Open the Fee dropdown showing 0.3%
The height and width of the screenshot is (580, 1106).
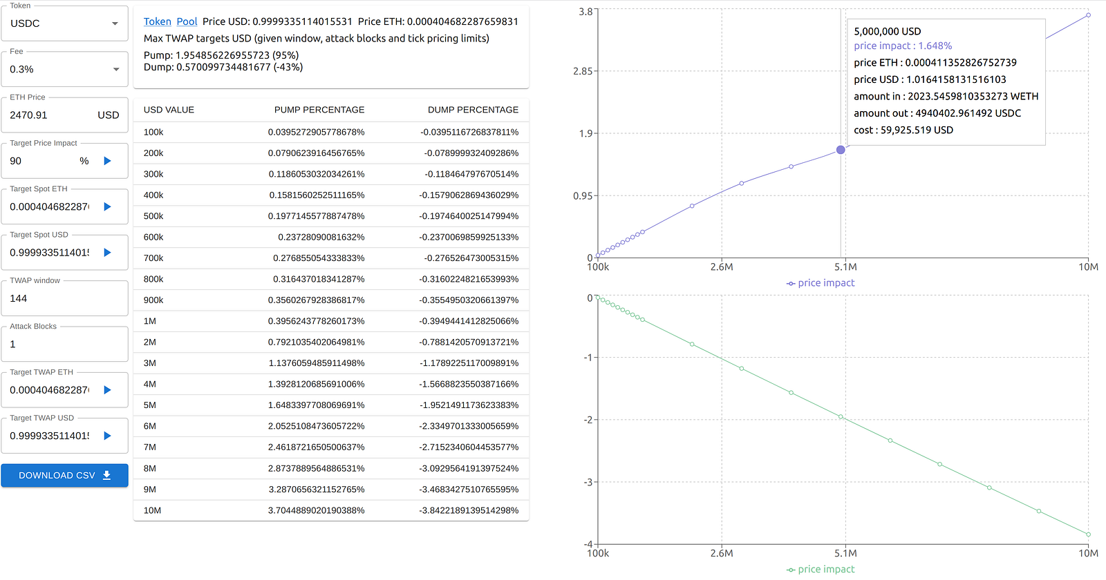[x=65, y=69]
